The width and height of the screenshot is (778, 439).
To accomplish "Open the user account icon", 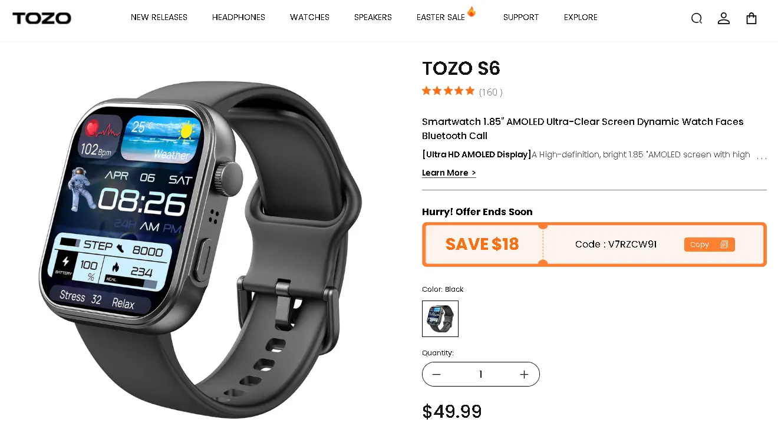I will 724,18.
